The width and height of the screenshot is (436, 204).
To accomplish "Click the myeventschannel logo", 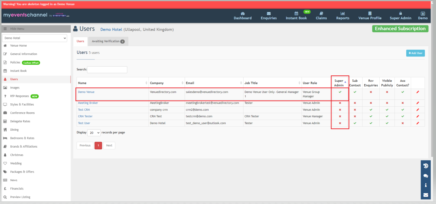I will 36,15.
